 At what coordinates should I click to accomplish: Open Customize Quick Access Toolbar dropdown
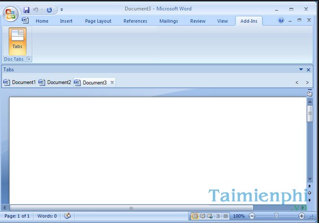62,10
